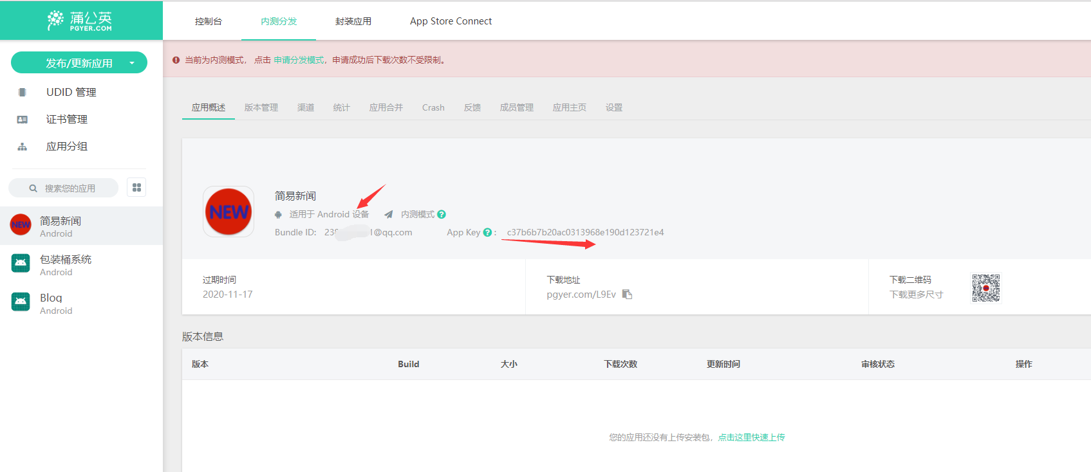The height and width of the screenshot is (472, 1091).
Task: Click the 大小 column header
Action: click(509, 364)
